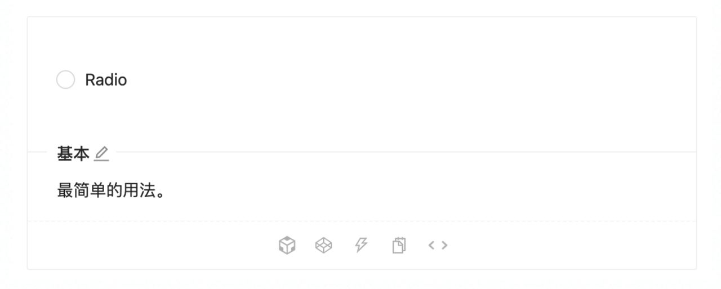
Task: Select the Radio circle button
Action: click(x=65, y=80)
